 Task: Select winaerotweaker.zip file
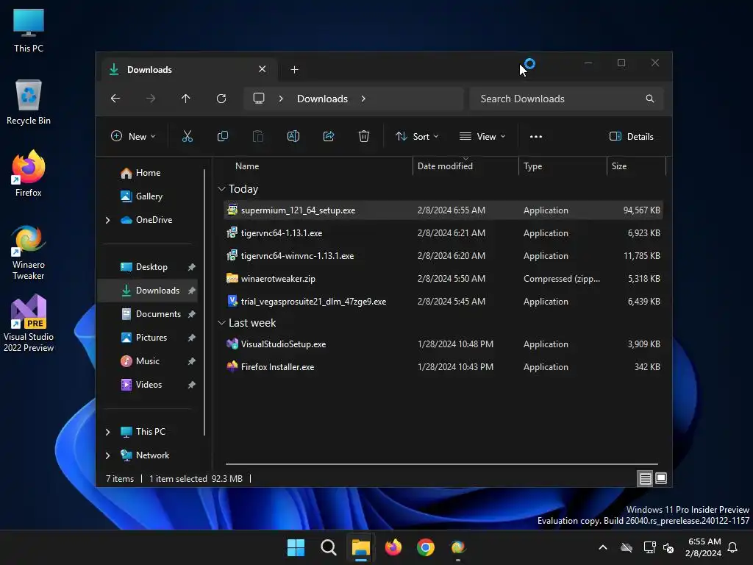pos(443,279)
